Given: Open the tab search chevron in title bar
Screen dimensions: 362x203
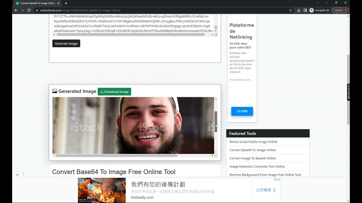Looking at the screenshot, I should tap(318, 3).
